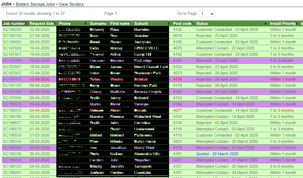Click request date 22-04-2020

point(40,30)
